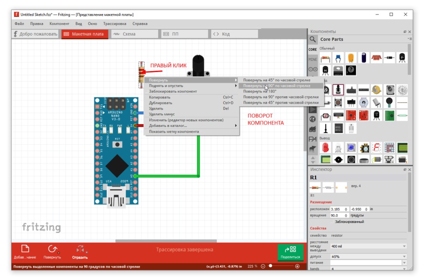Viewport: 424px width, 280px height.
Task: Open the допуск ±5% dropdown
Action: tap(368, 256)
